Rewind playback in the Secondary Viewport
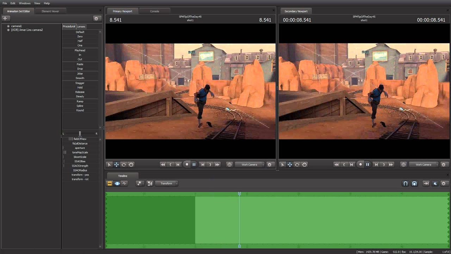The width and height of the screenshot is (451, 254). (336, 164)
